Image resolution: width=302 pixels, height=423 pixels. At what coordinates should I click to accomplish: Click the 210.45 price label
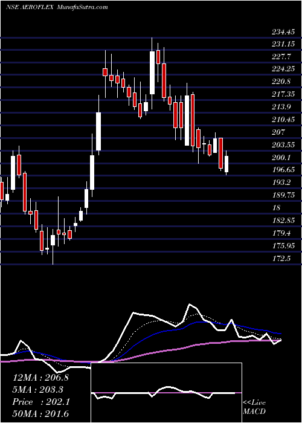tap(283, 119)
